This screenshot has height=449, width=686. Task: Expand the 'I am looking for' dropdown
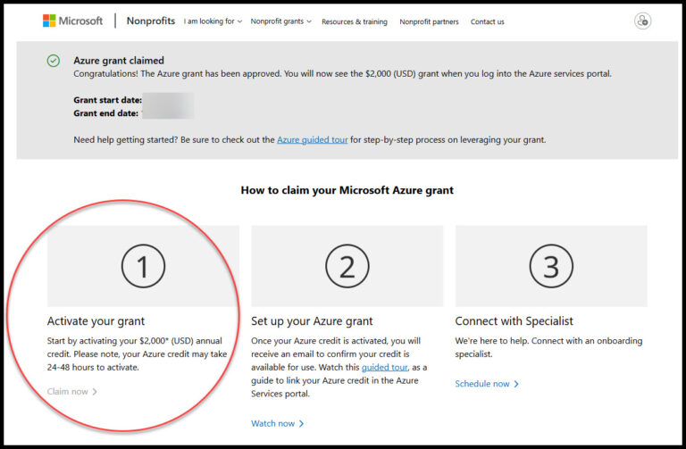(x=213, y=21)
